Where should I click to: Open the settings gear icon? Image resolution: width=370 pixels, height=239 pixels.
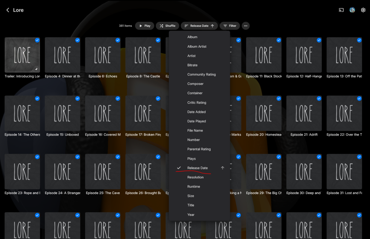(x=363, y=10)
